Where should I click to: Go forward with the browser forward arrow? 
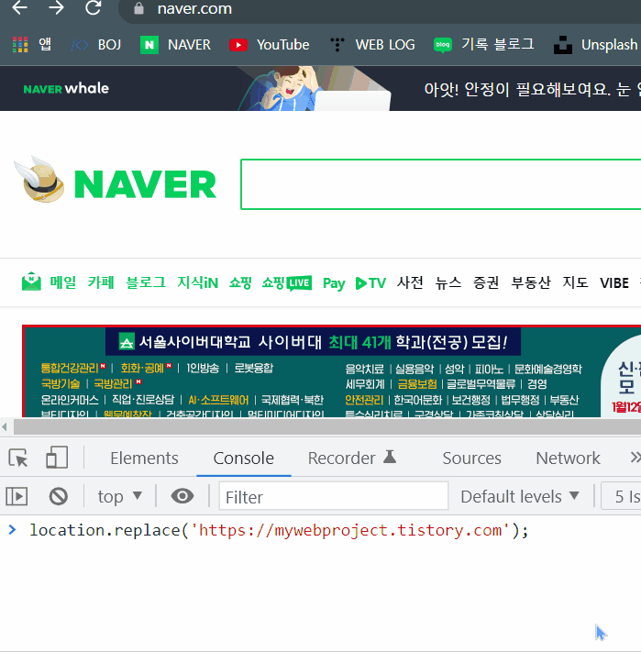click(x=56, y=7)
